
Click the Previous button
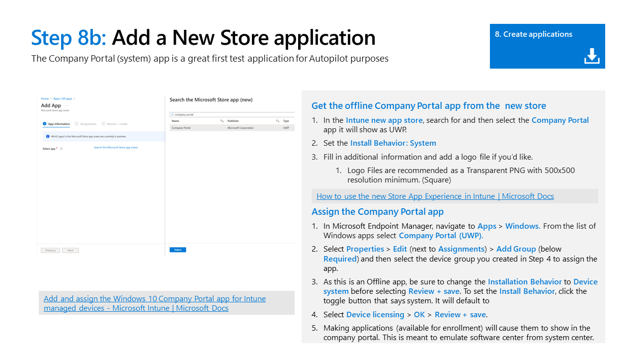point(50,250)
